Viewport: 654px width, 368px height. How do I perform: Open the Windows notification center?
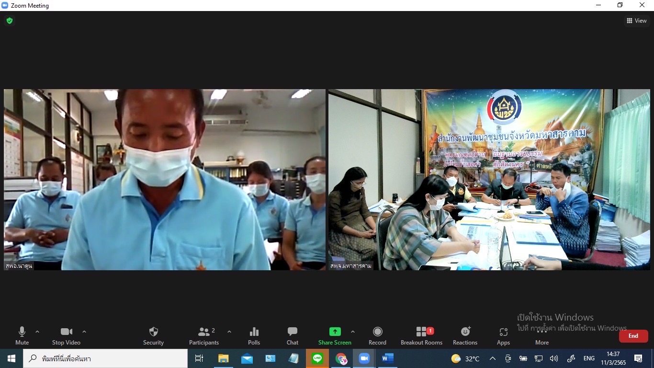coord(638,358)
